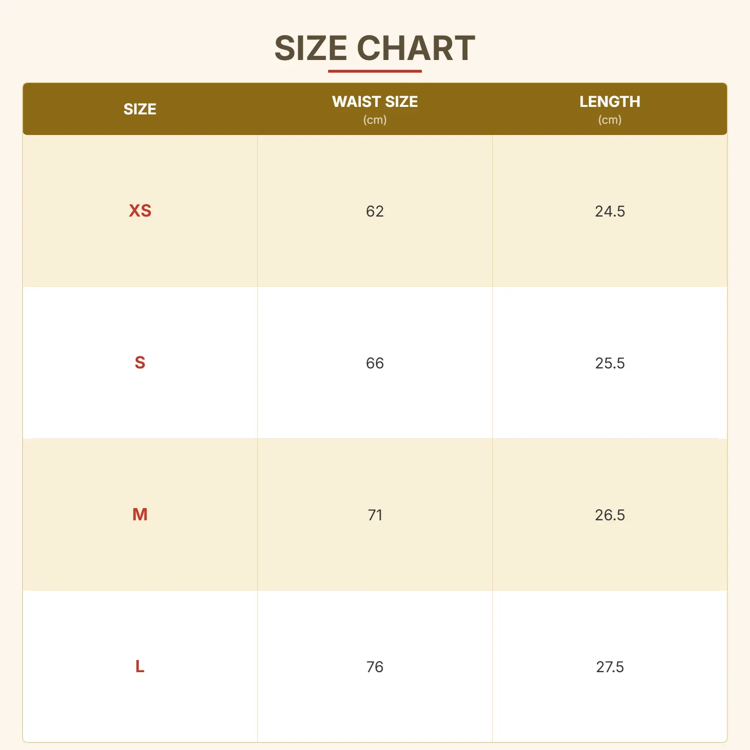
Task: Select the L size label
Action: click(140, 667)
